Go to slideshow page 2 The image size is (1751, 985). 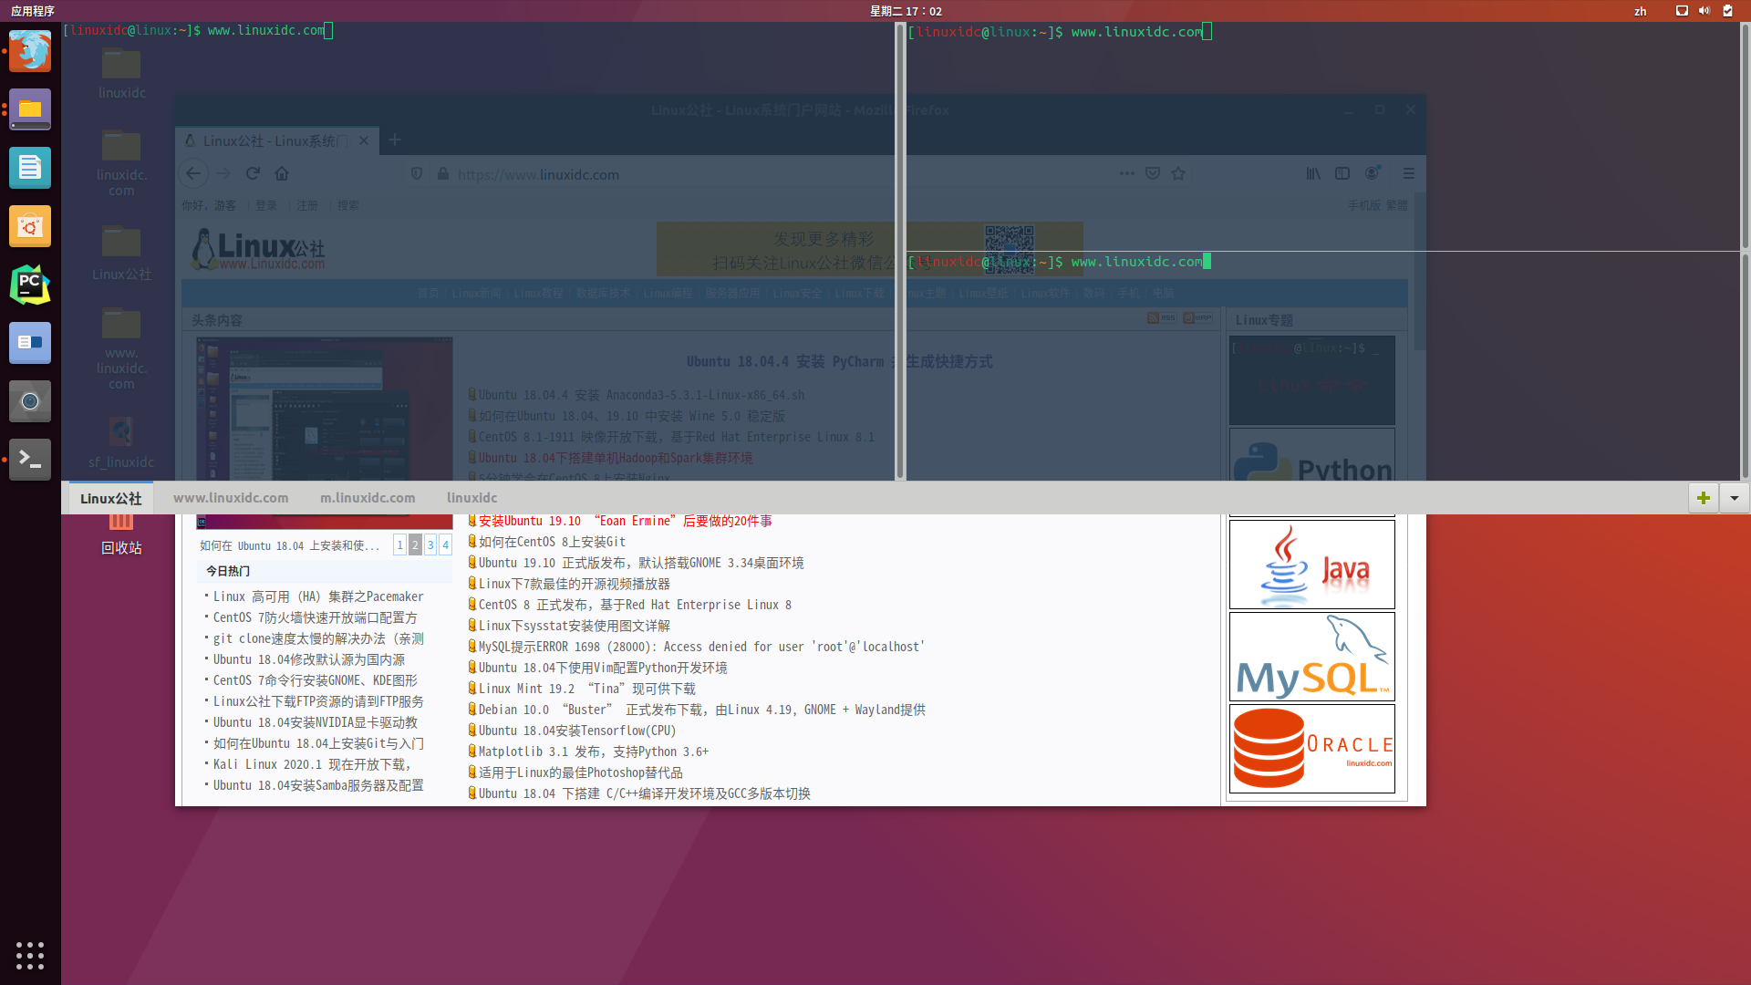[x=415, y=544]
